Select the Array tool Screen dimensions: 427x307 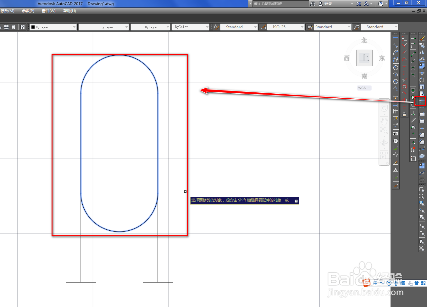[x=422, y=66]
